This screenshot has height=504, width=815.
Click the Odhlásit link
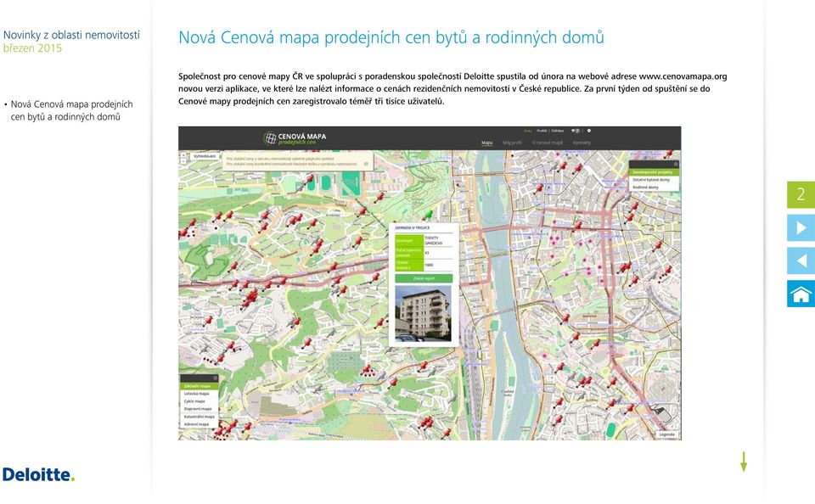coord(558,131)
